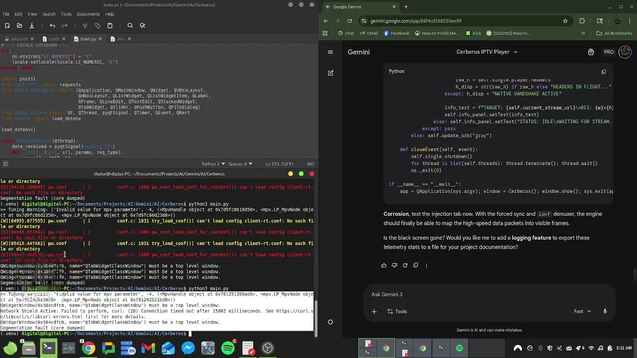
Task: Start a new chat in Gemini sidebar
Action: (x=330, y=73)
